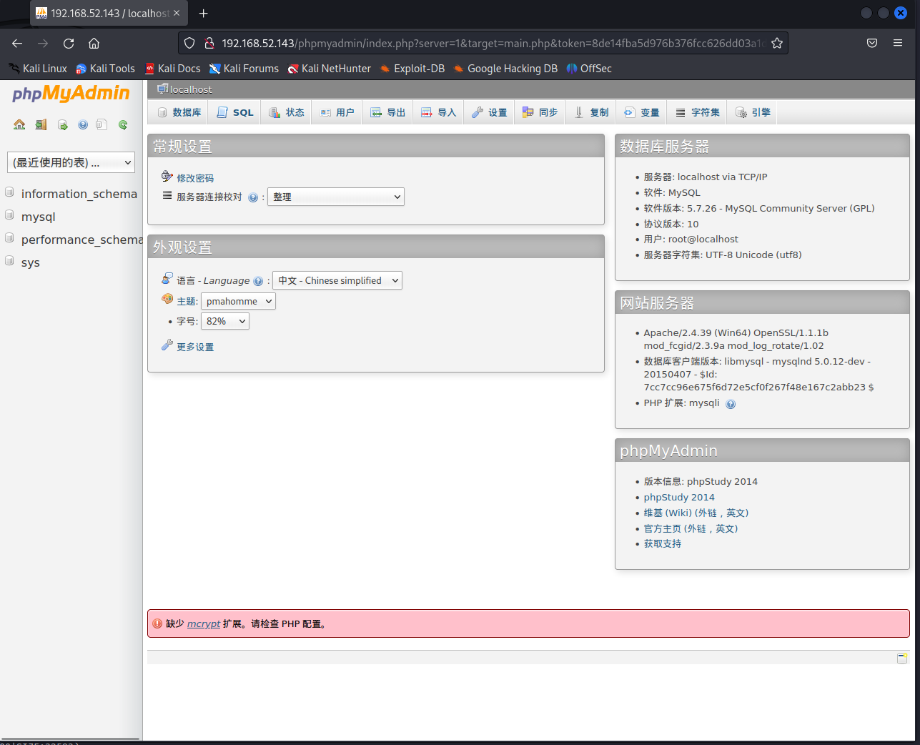Image resolution: width=920 pixels, height=745 pixels.
Task: Reload the page in the browser
Action: click(69, 43)
